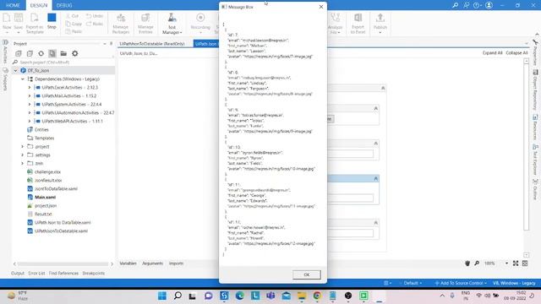
Task: Select project.json file
Action: (46, 205)
